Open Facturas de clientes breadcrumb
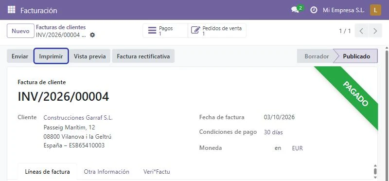Image resolution: width=389 pixels, height=181 pixels. [61, 27]
